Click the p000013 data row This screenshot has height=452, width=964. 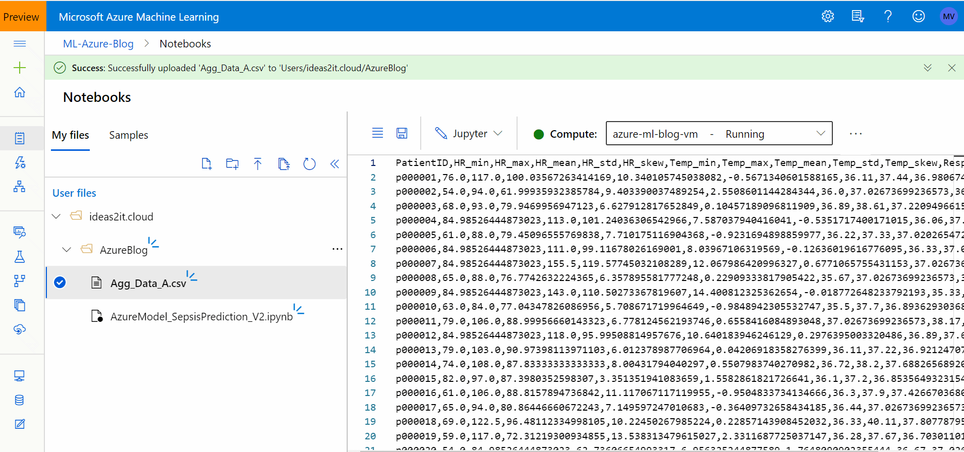(679, 350)
